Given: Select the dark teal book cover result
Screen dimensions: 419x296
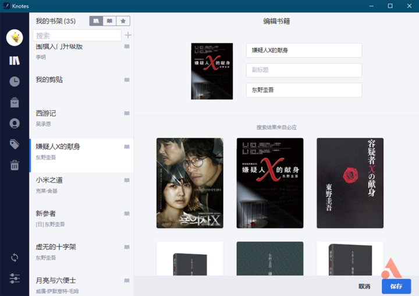Looking at the screenshot, I should [270, 259].
